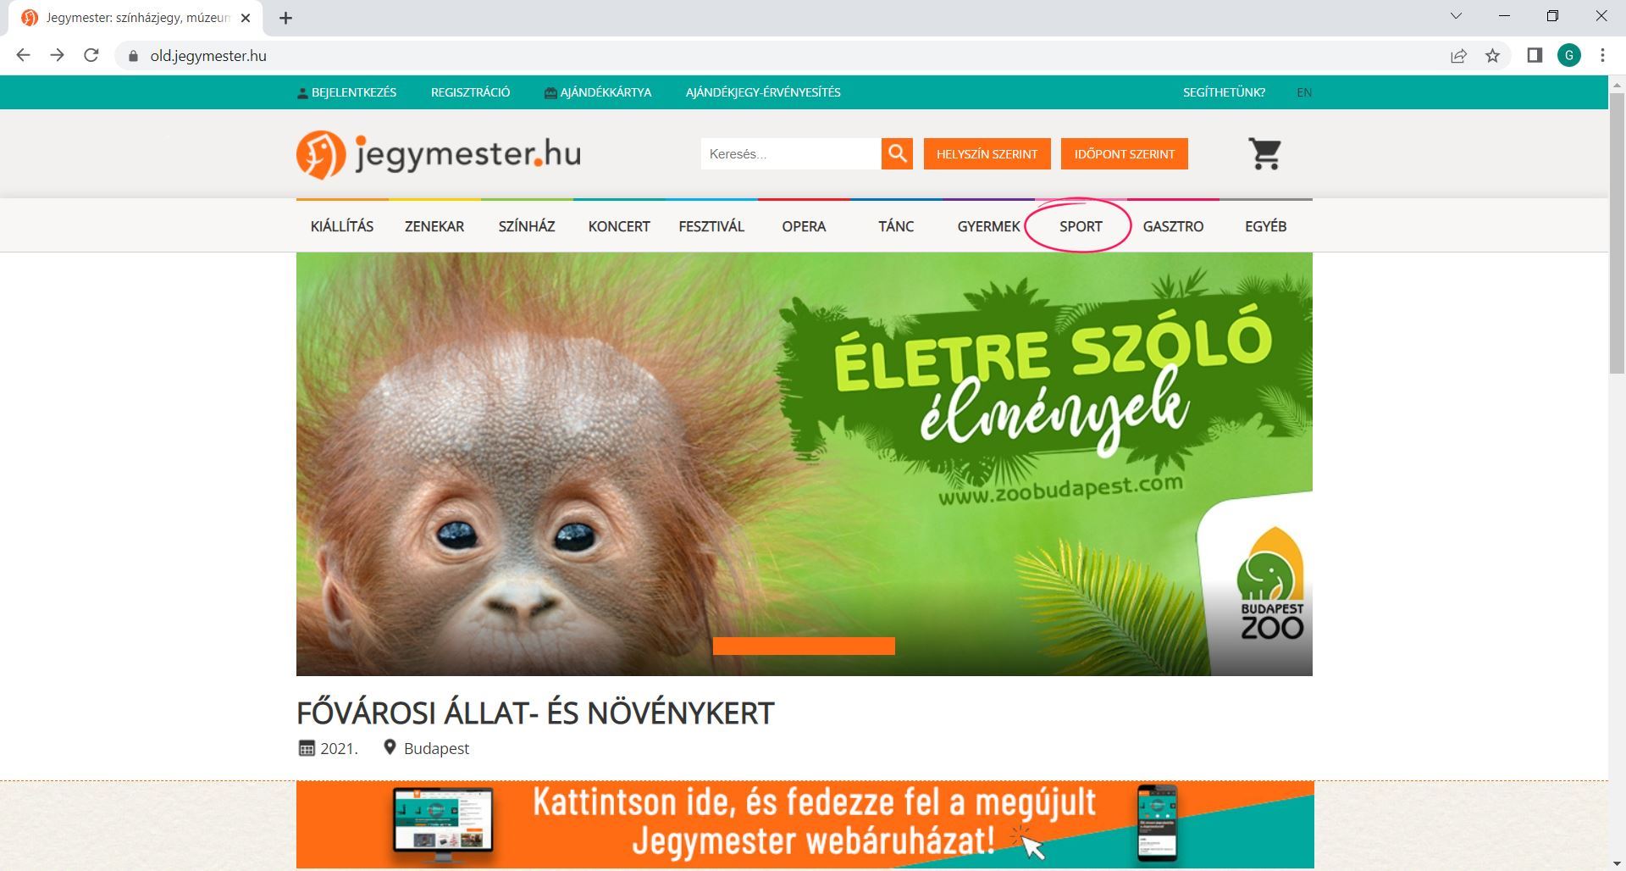Open the KONCERT category
Screen dimensions: 1626x871
point(619,226)
